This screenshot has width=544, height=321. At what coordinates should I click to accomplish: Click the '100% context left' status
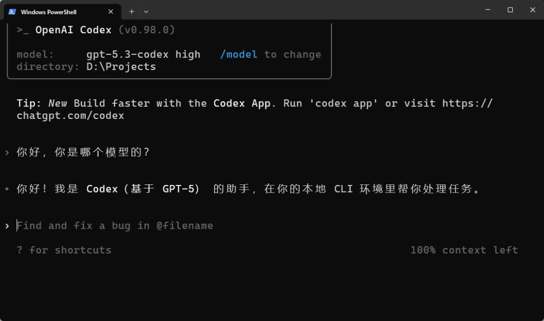(x=464, y=250)
